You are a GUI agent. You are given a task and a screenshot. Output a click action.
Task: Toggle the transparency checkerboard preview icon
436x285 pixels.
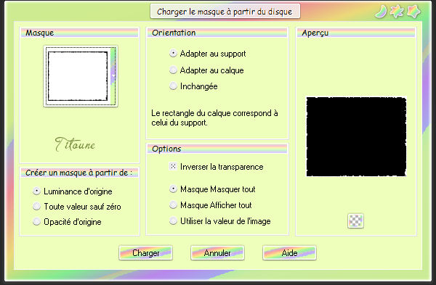(x=355, y=221)
